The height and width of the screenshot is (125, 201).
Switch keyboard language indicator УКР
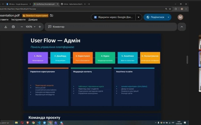pyautogui.click(x=173, y=123)
